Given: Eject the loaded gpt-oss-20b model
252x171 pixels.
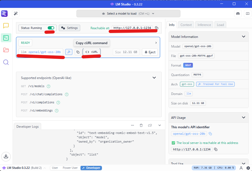Looking at the screenshot, I should [150, 52].
